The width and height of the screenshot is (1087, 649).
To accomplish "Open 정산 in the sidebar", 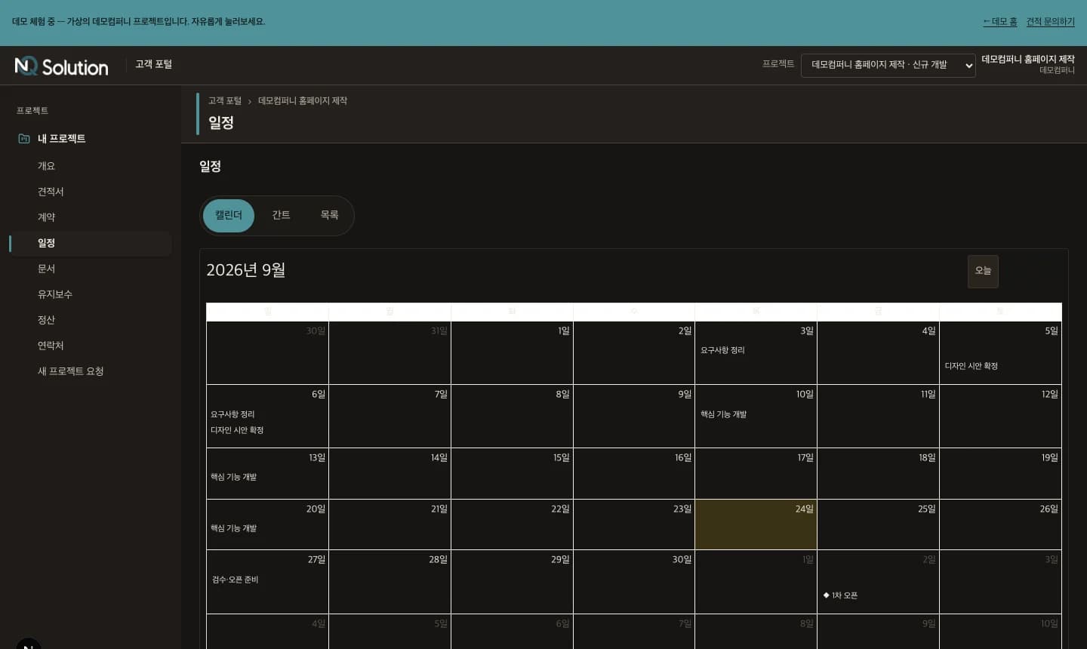I will point(90,320).
